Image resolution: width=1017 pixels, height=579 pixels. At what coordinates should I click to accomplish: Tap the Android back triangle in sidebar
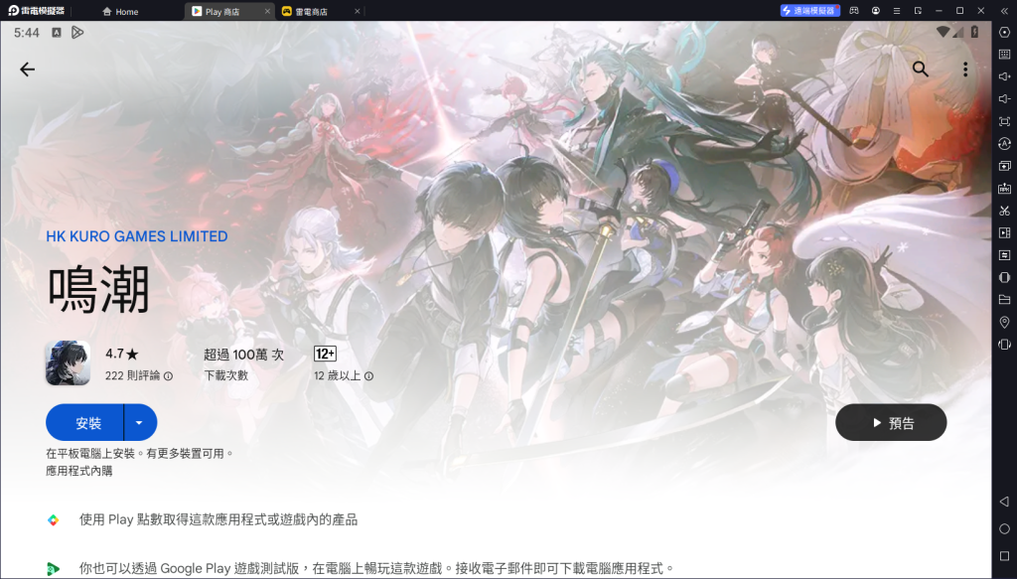coord(1005,502)
